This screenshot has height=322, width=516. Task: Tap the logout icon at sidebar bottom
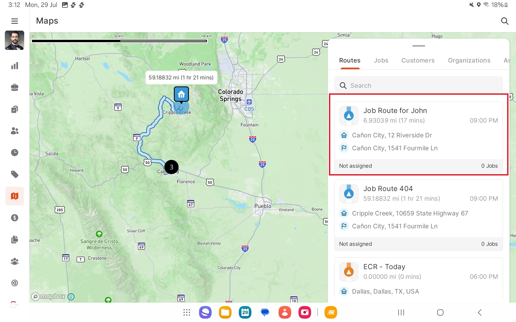15,305
